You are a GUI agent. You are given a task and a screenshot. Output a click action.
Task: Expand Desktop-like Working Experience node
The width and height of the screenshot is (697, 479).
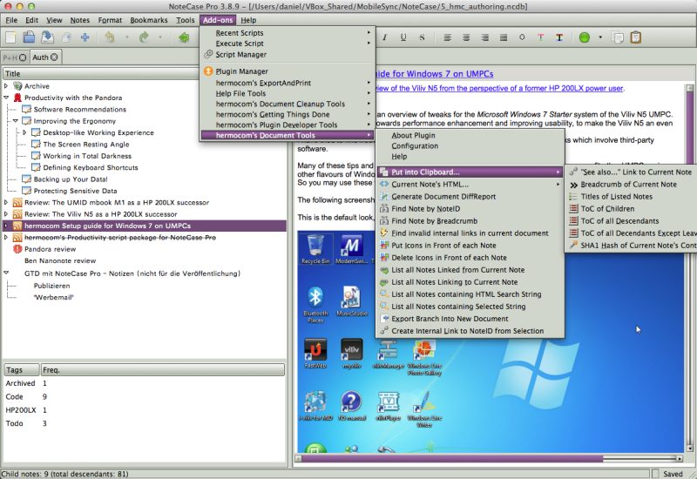point(25,132)
